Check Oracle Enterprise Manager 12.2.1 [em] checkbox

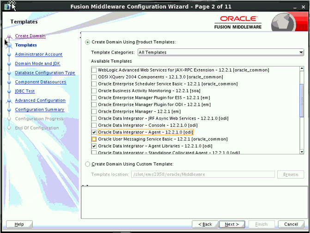(94, 111)
